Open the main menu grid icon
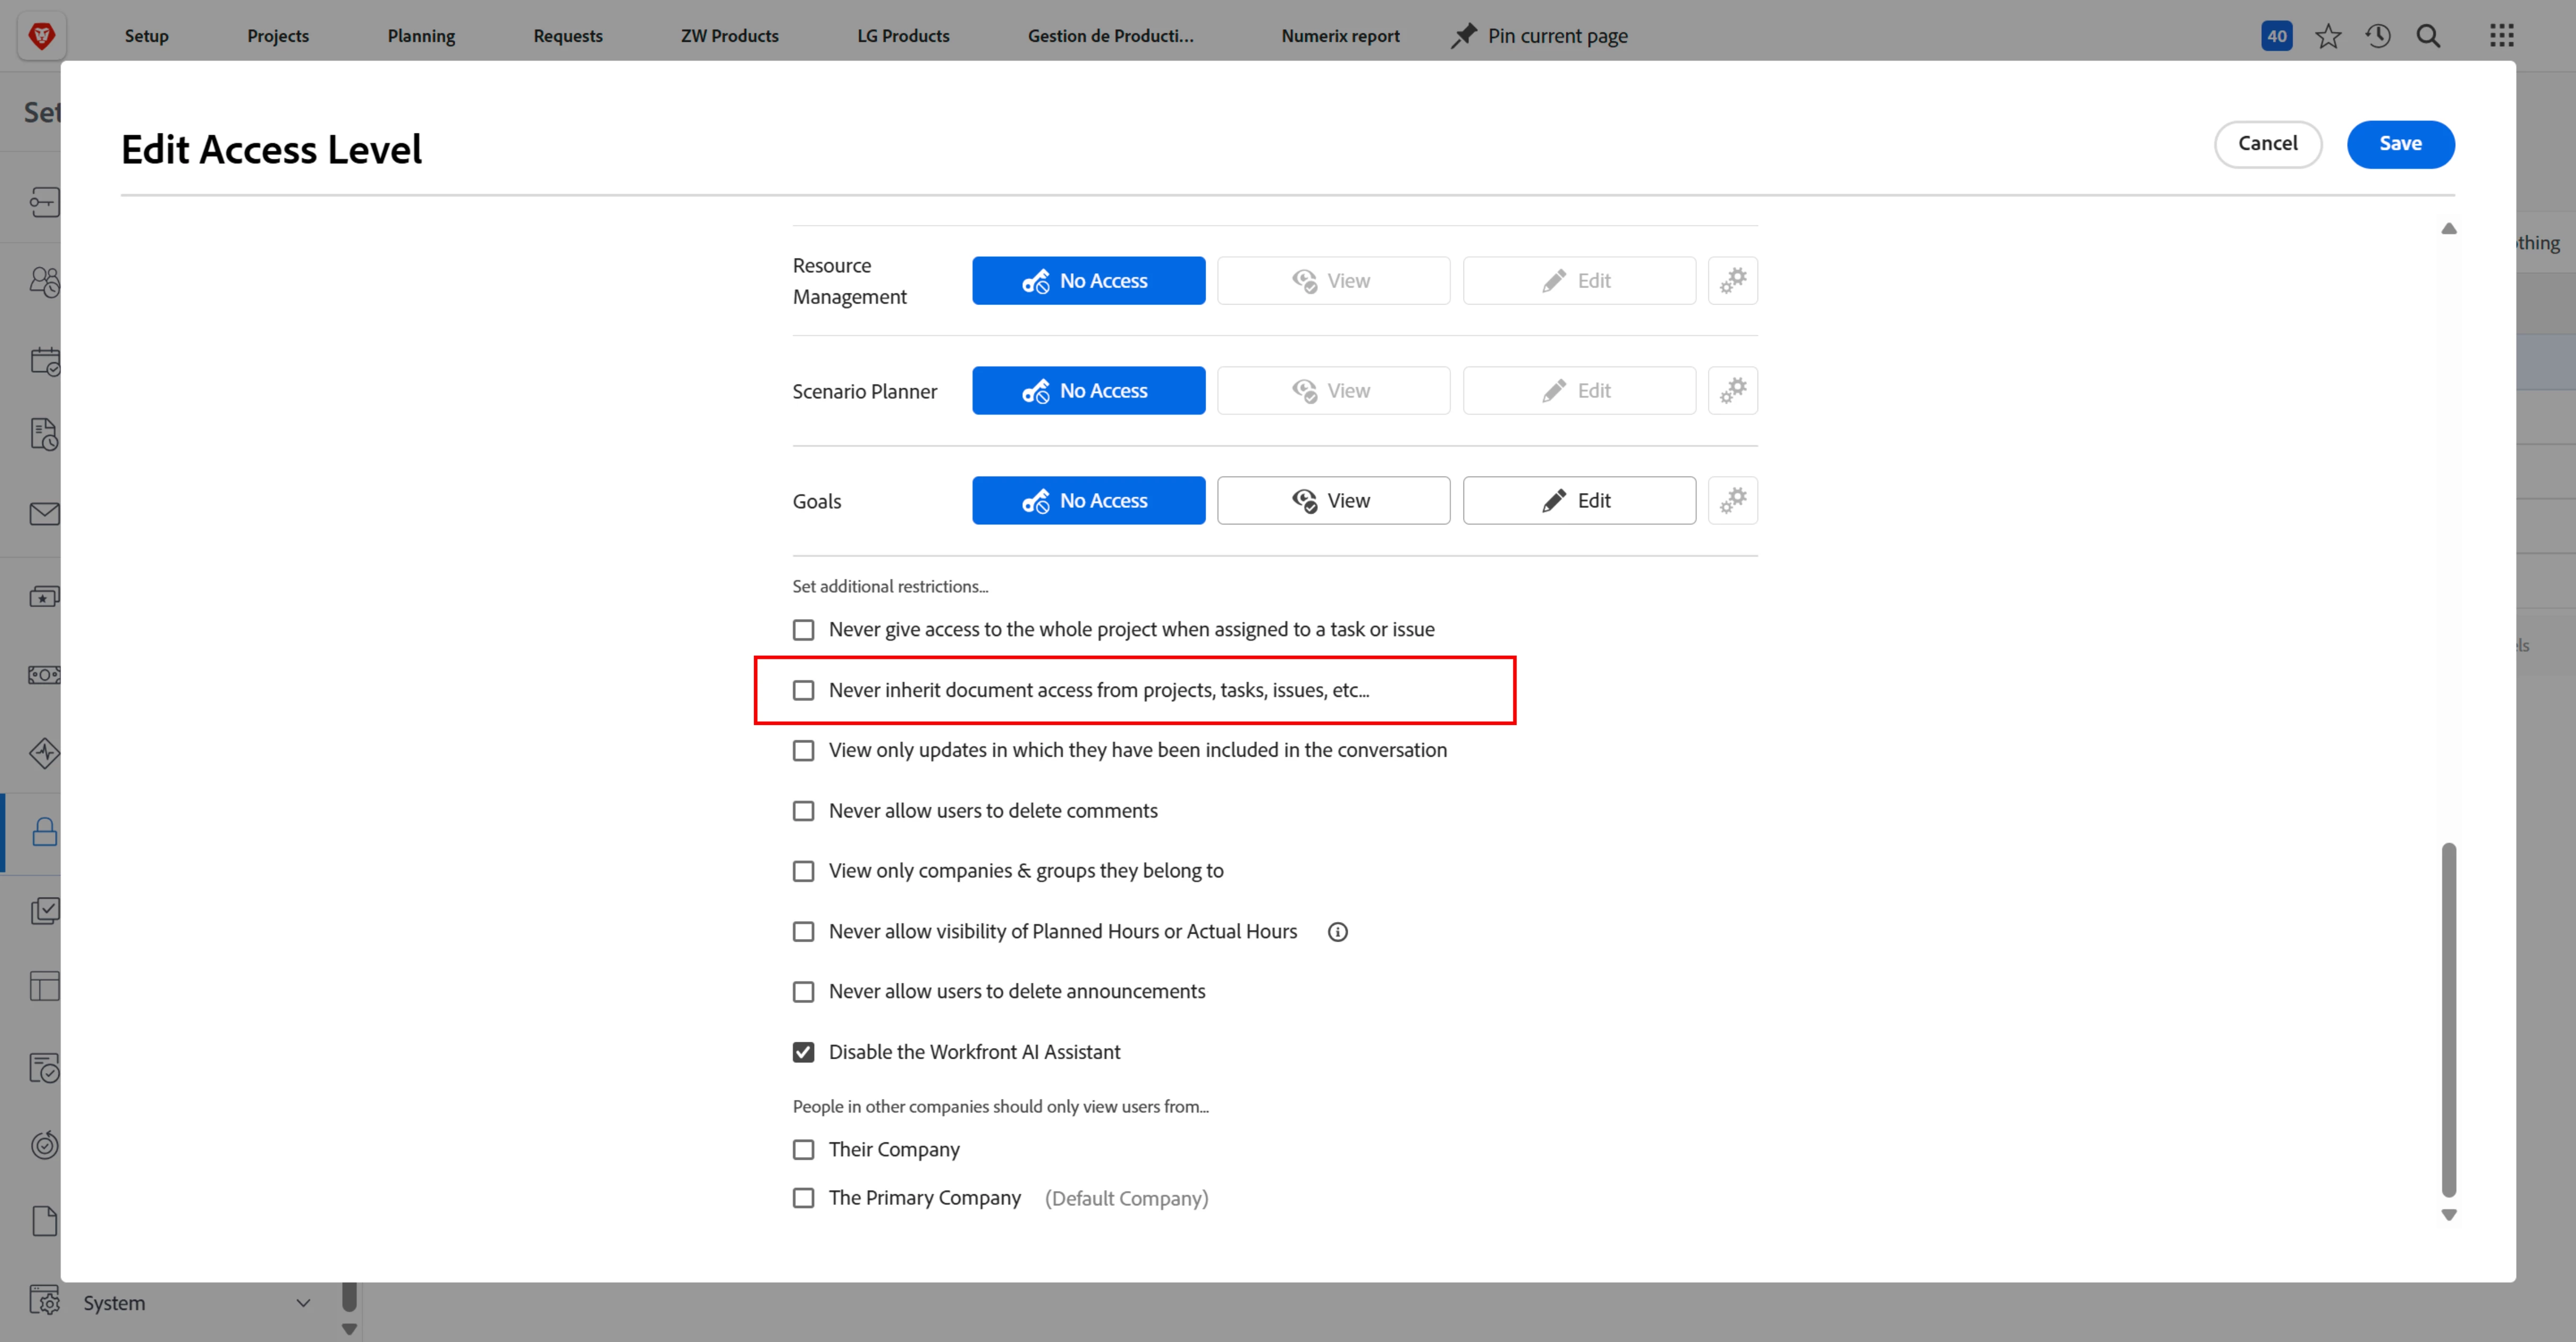Viewport: 2576px width, 1342px height. coord(2501,36)
